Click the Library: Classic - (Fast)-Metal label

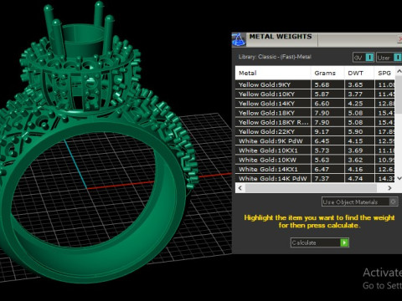click(275, 57)
